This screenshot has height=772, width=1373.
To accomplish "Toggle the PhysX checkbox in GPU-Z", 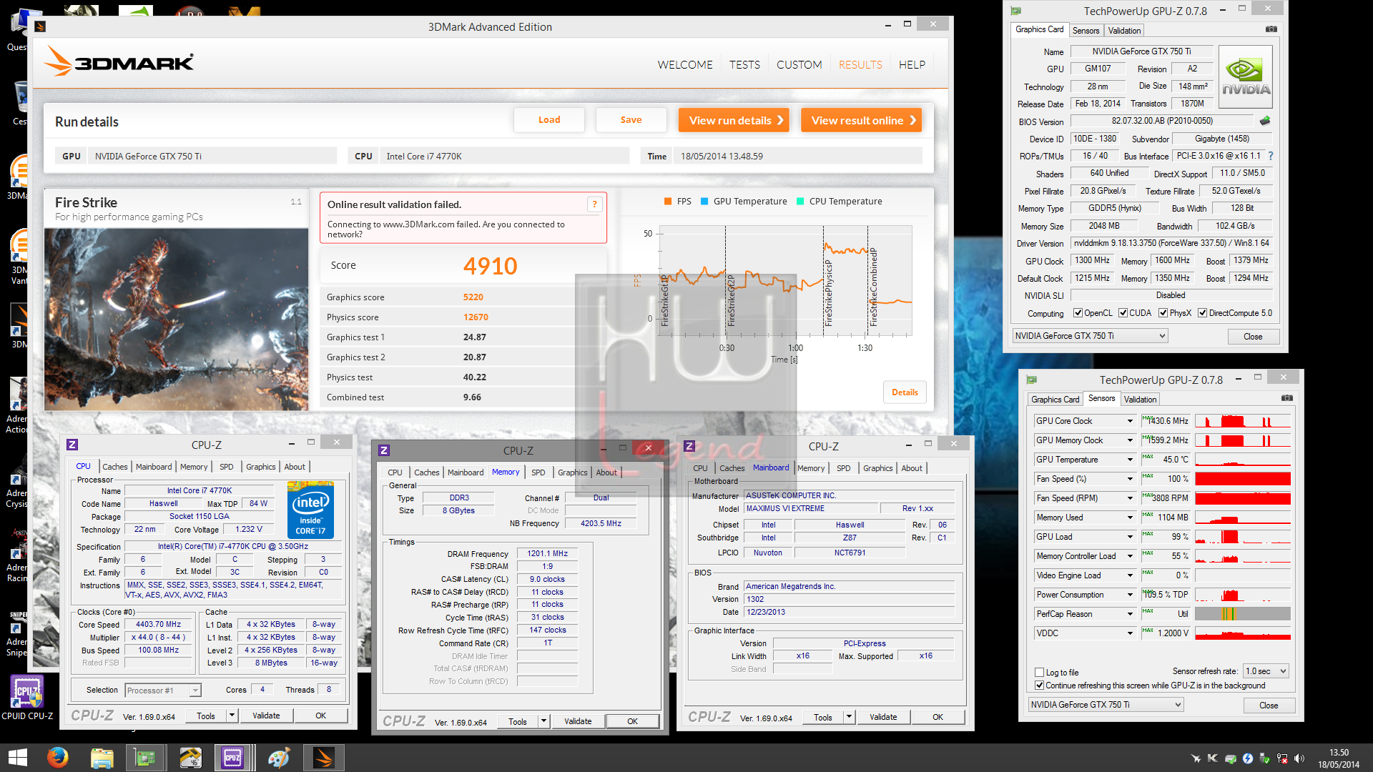I will coord(1163,313).
